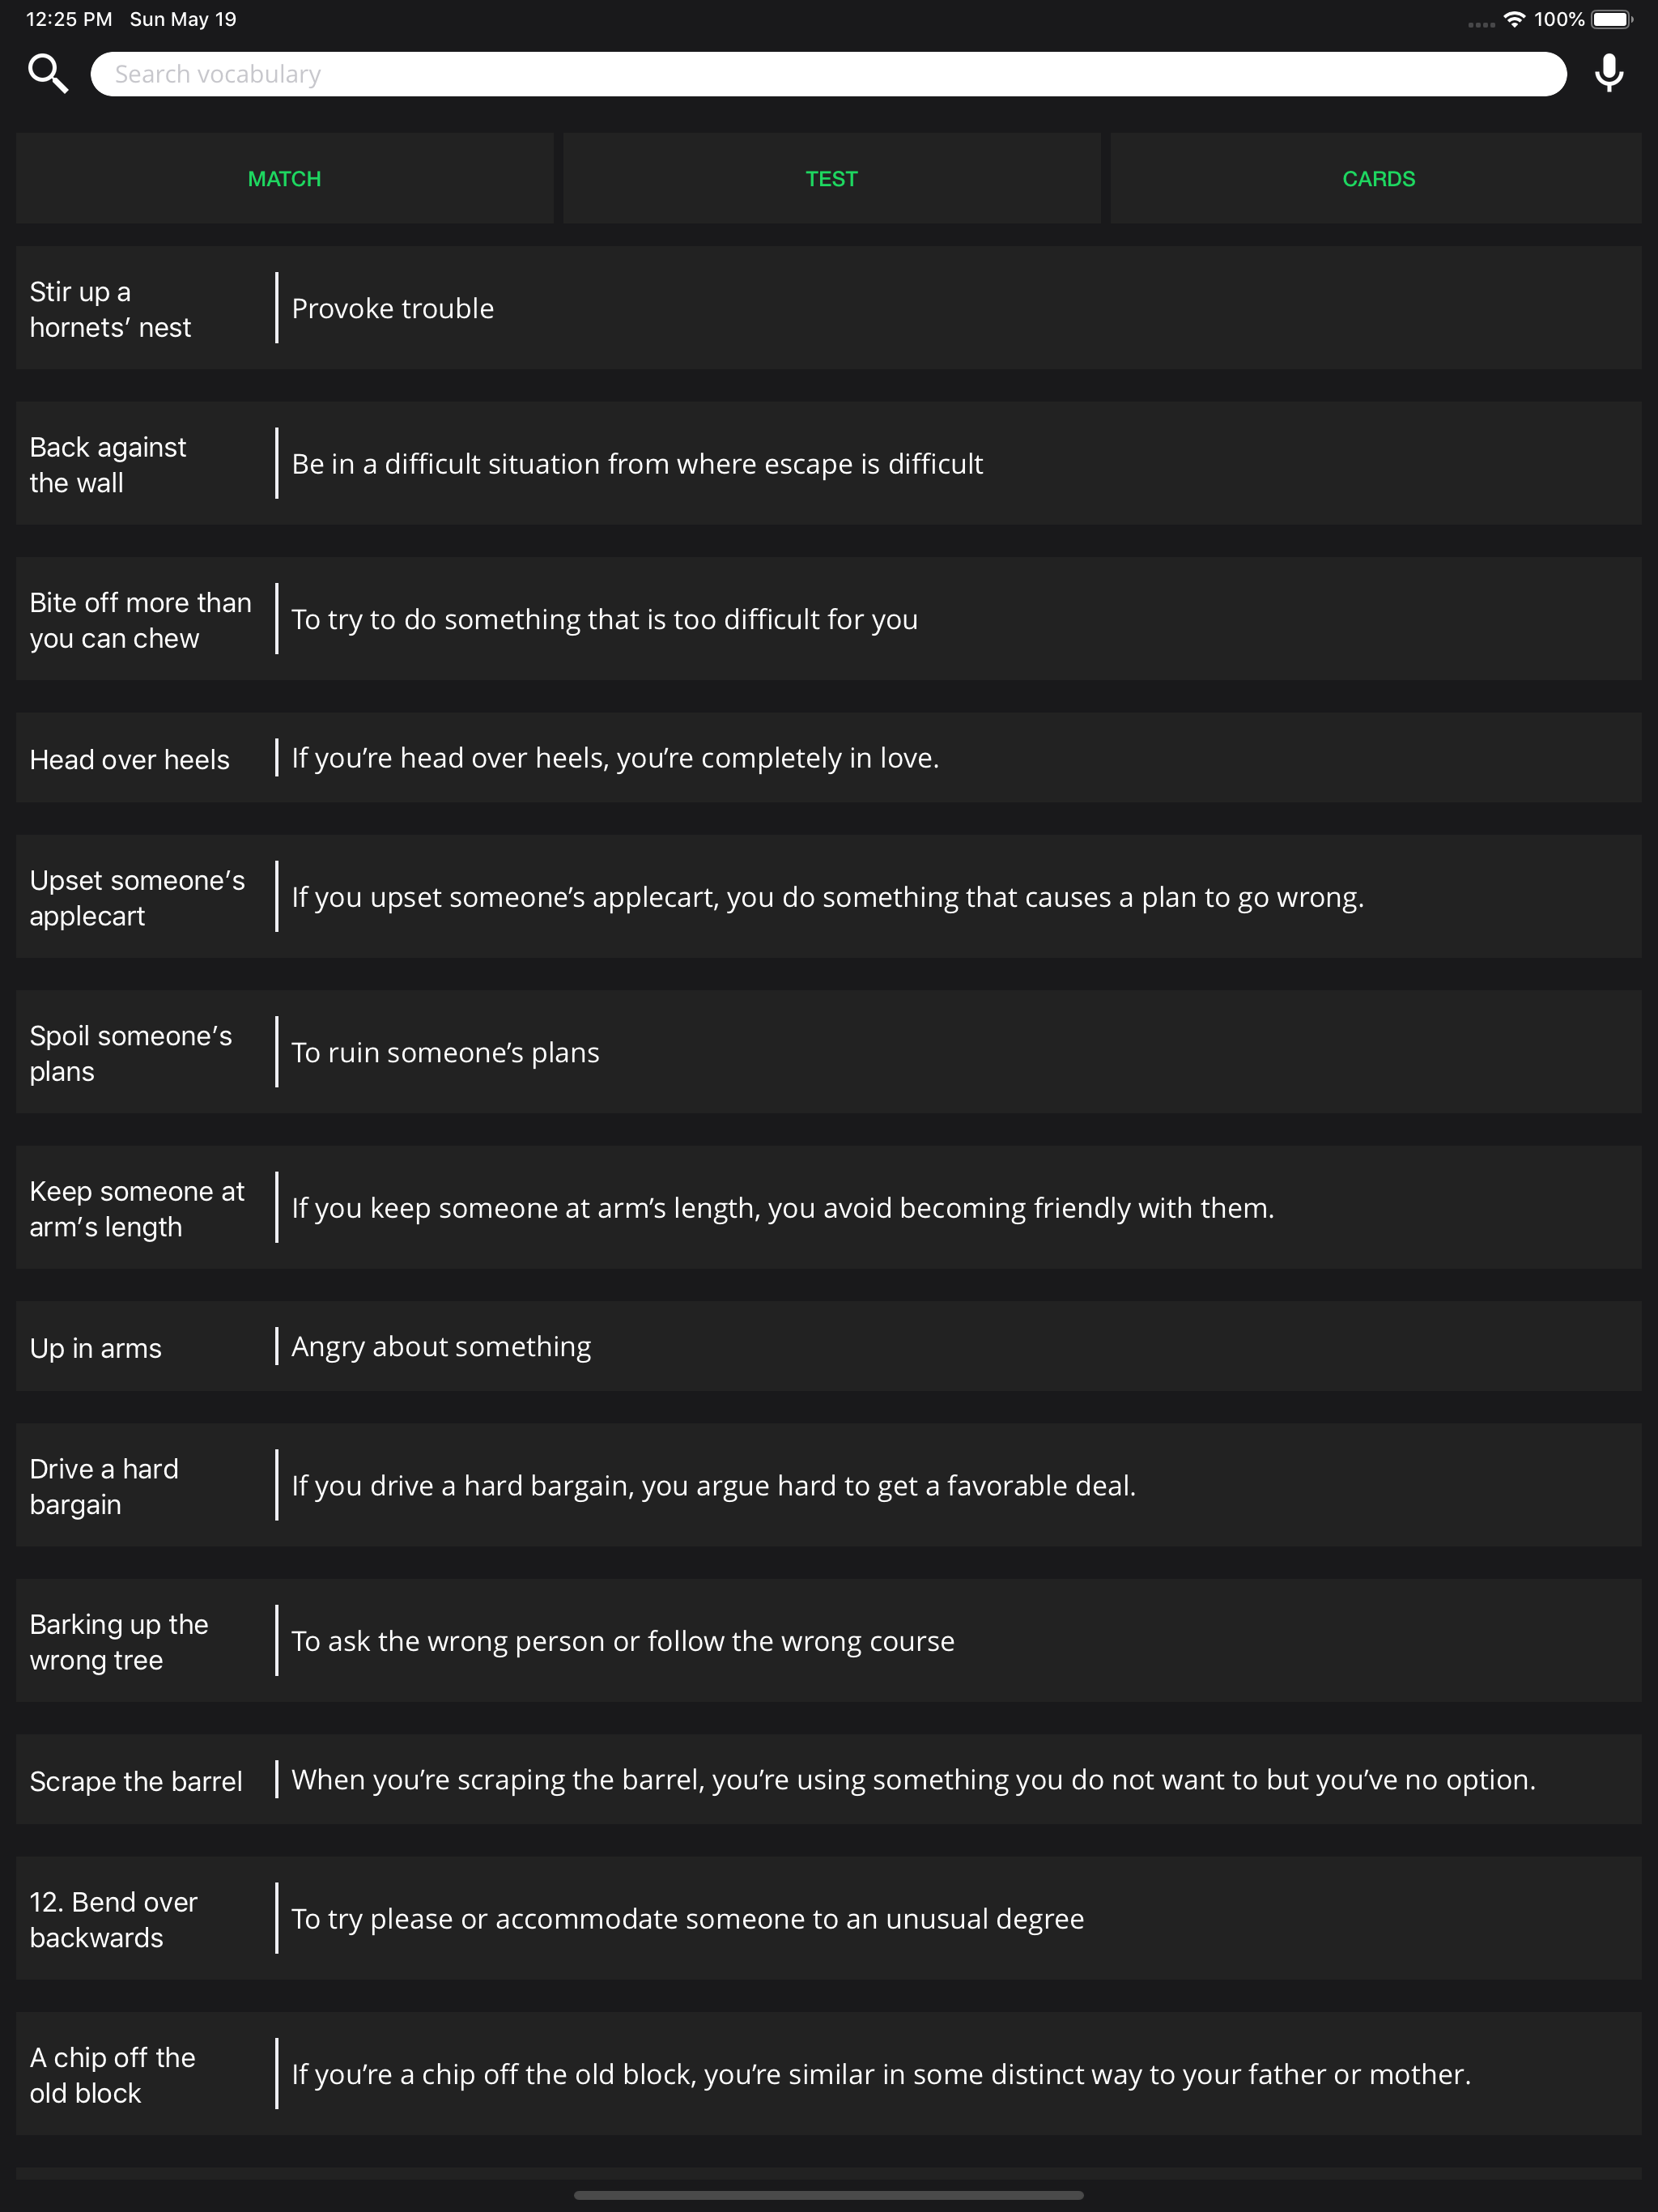Tap 'Keep someone at arm's length' entry
This screenshot has width=1658, height=2212.
(x=828, y=1208)
